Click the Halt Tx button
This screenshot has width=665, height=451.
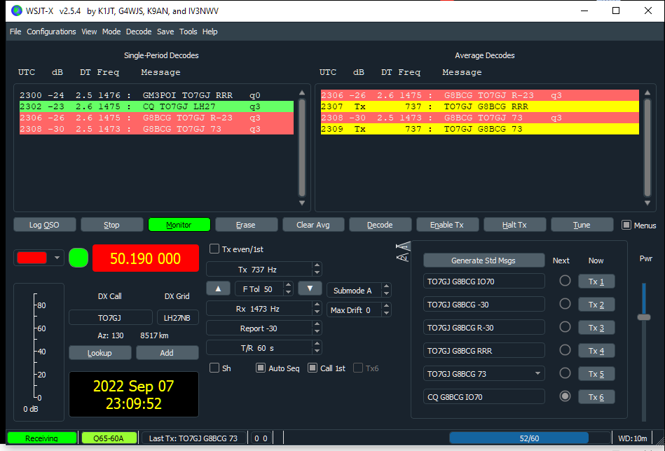coord(514,225)
